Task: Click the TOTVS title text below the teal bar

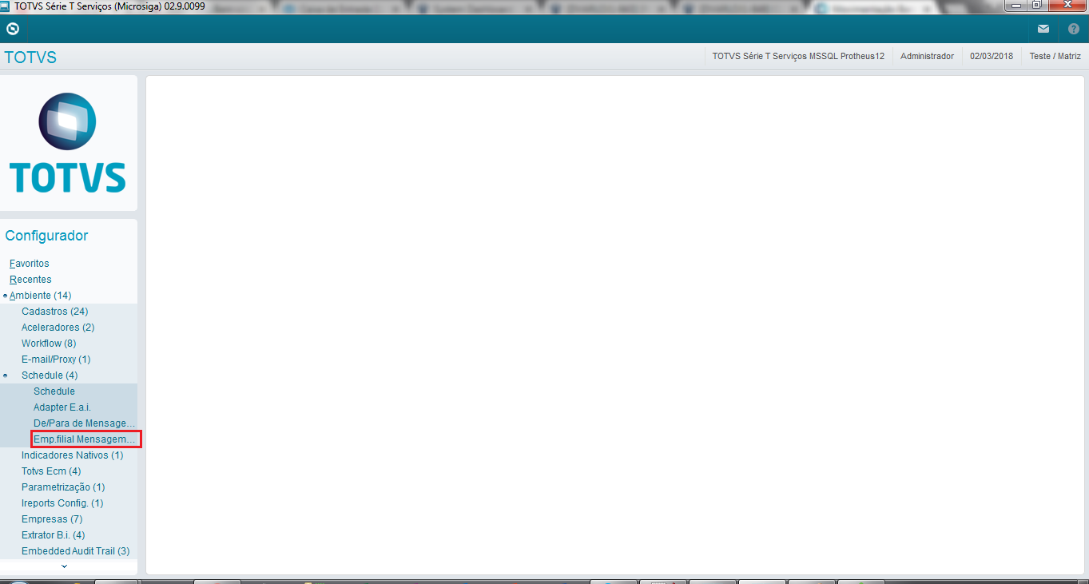Action: (x=30, y=58)
